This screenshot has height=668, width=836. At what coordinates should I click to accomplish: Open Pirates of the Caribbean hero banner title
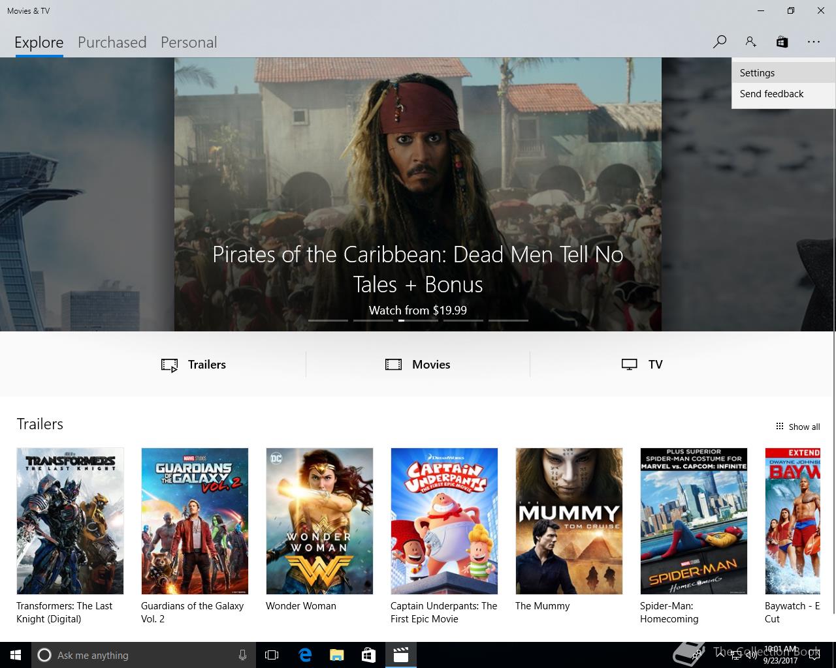pyautogui.click(x=418, y=269)
